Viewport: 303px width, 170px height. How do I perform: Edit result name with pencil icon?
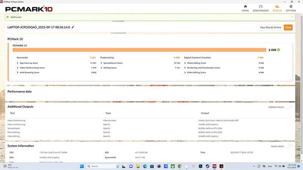point(73,27)
